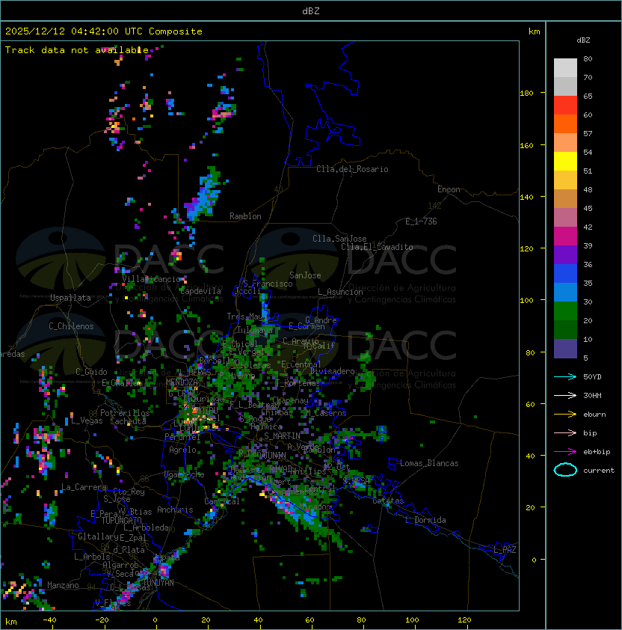This screenshot has width=622, height=630.
Task: Click the -40 tick on horizontal axis
Action: 50,620
